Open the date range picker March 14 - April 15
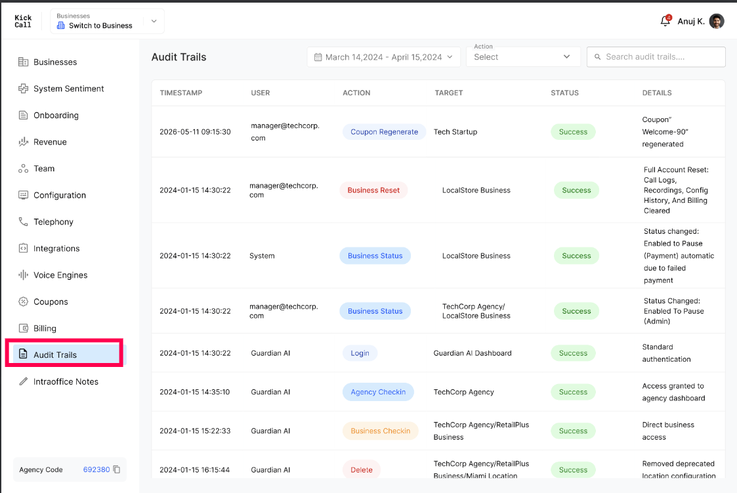 click(383, 57)
